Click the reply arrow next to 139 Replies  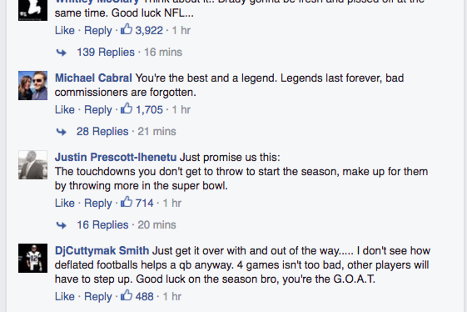62,52
